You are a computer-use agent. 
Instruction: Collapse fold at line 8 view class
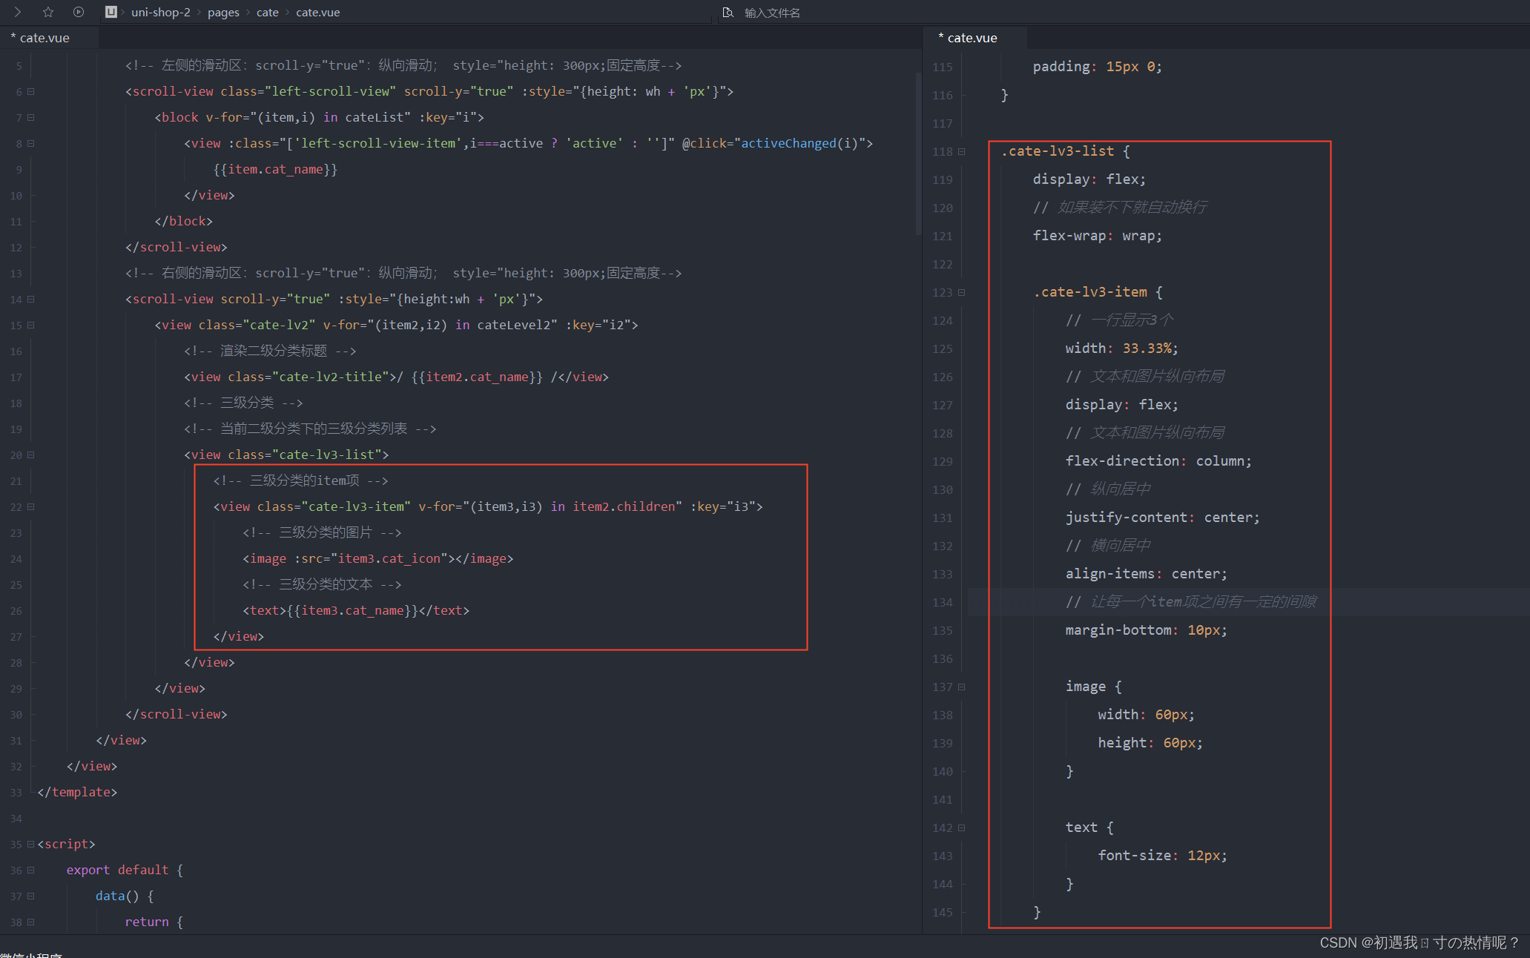(x=31, y=144)
